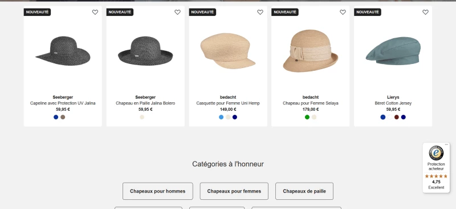The image size is (456, 209).
Task: Go to Chapeaux de paille category
Action: (x=304, y=191)
